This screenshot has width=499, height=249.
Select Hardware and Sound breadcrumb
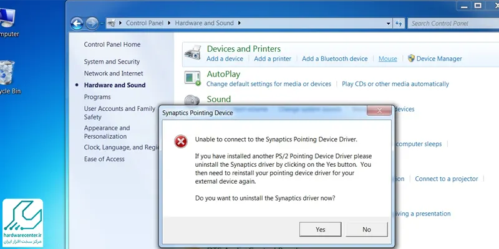tap(205, 23)
